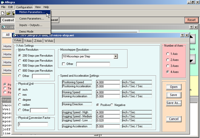Choose radian as physical unit
The image size is (200, 138).
click(x=24, y=105)
